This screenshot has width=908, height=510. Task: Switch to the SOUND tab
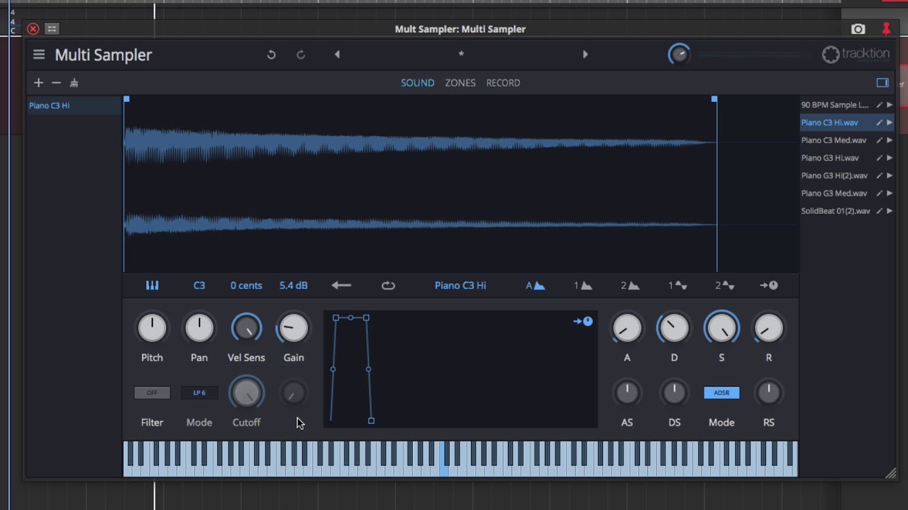pyautogui.click(x=417, y=83)
